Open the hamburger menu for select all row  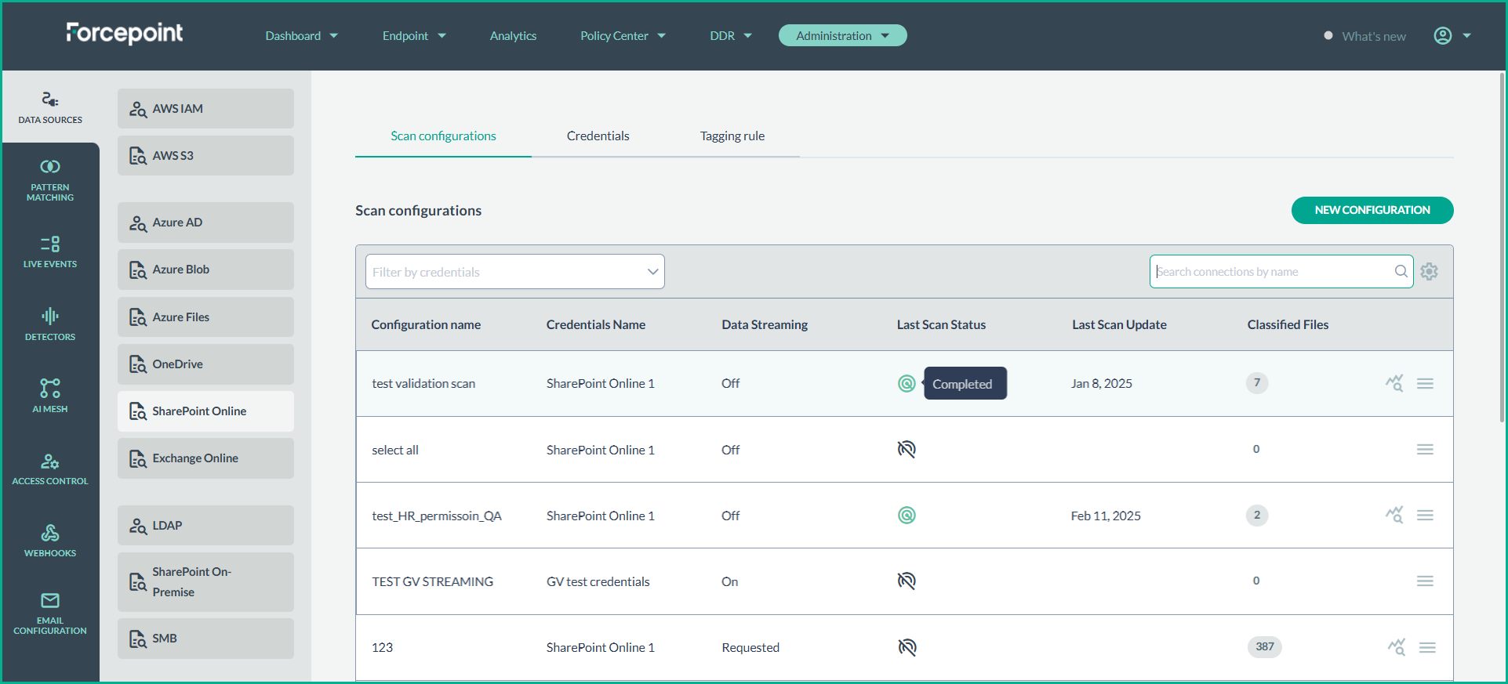(1425, 450)
